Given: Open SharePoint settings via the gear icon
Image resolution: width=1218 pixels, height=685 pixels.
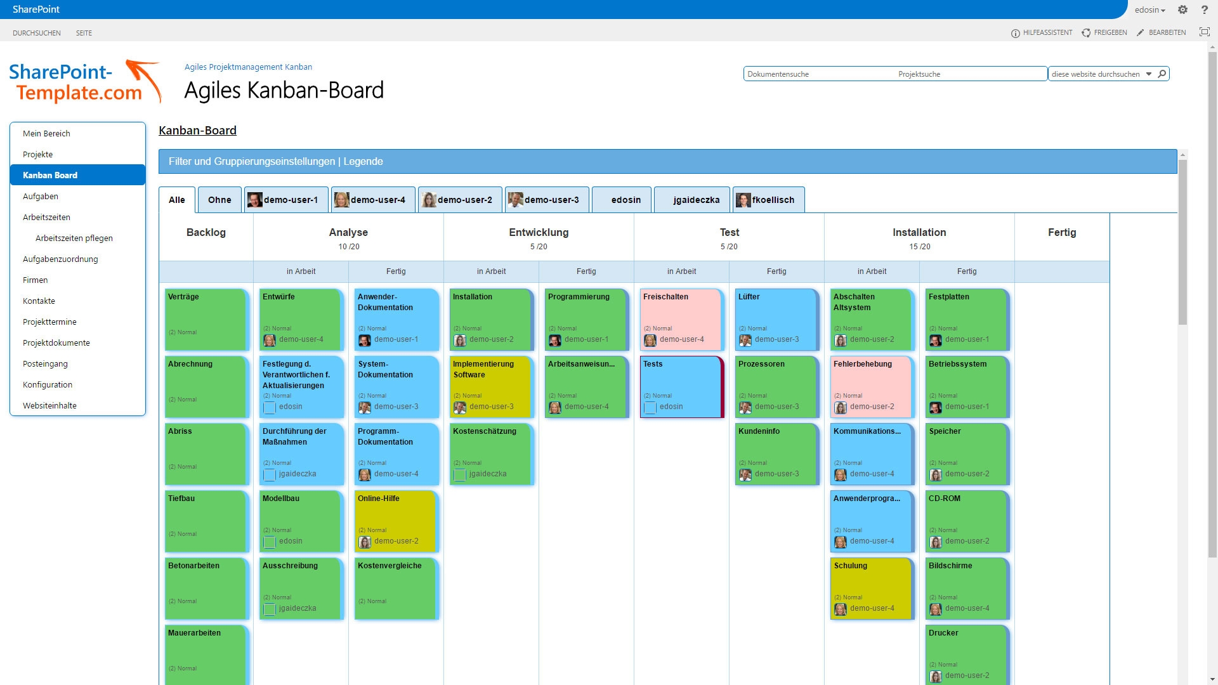Looking at the screenshot, I should 1182,10.
